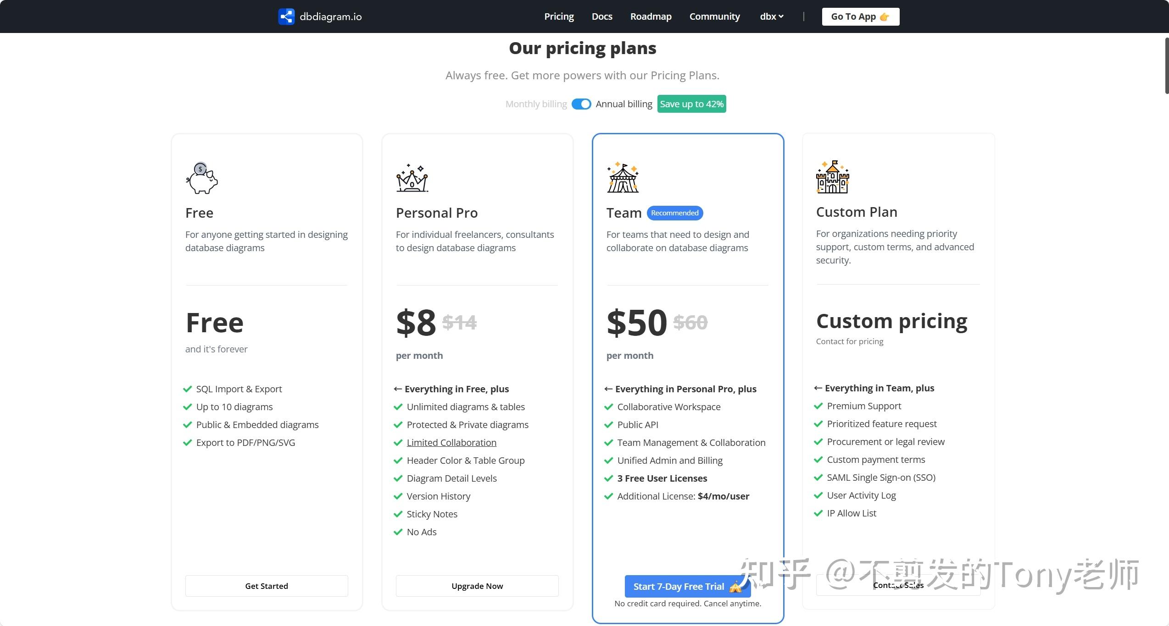This screenshot has width=1169, height=626.
Task: Click the Save up to 42% badge
Action: point(691,104)
